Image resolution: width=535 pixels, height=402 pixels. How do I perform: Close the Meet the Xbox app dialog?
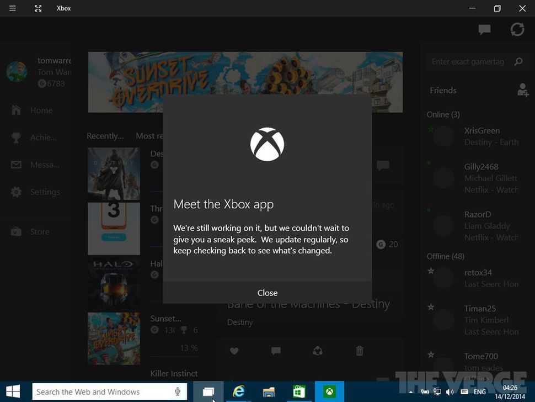[267, 293]
